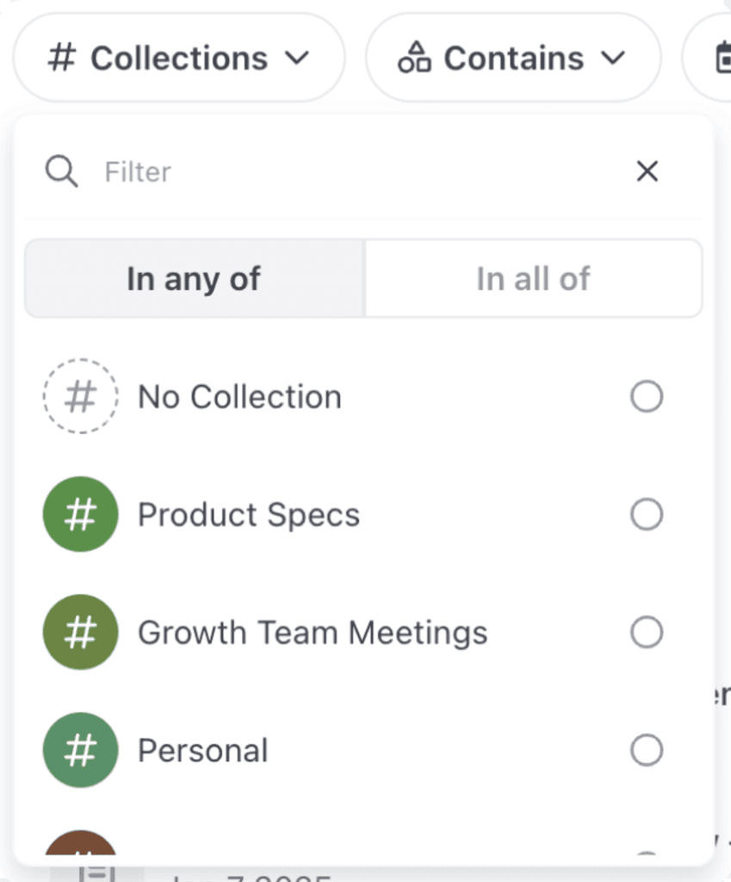Click the green Product Specs hash icon
This screenshot has width=731, height=882.
point(80,515)
